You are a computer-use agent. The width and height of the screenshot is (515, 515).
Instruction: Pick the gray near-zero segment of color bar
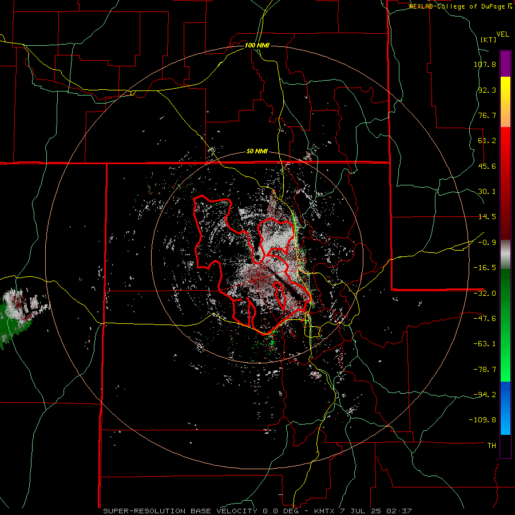click(505, 255)
